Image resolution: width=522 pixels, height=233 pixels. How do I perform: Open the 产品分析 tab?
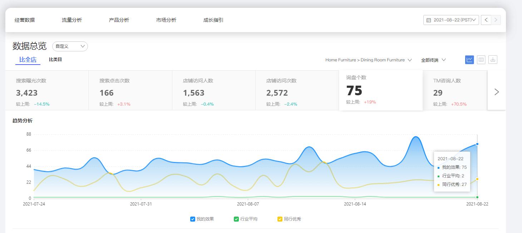pos(119,20)
